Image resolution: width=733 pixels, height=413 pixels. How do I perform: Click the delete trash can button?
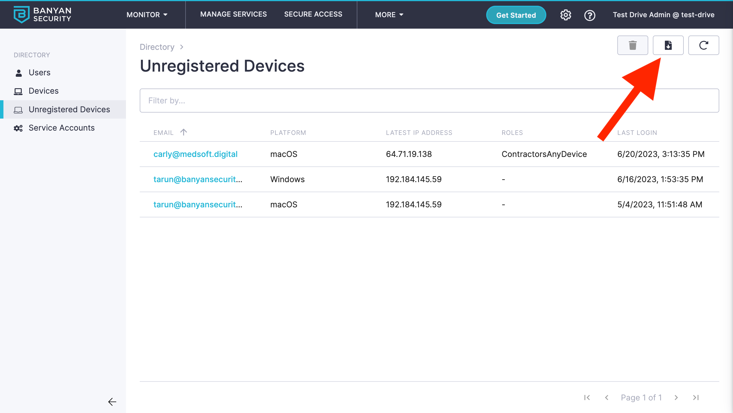(632, 45)
